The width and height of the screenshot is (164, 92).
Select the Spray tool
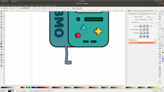(x=1, y=49)
